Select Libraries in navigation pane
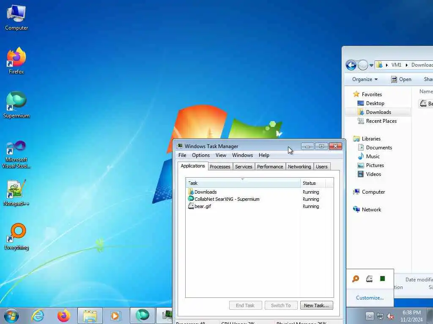The image size is (433, 324). tap(371, 138)
